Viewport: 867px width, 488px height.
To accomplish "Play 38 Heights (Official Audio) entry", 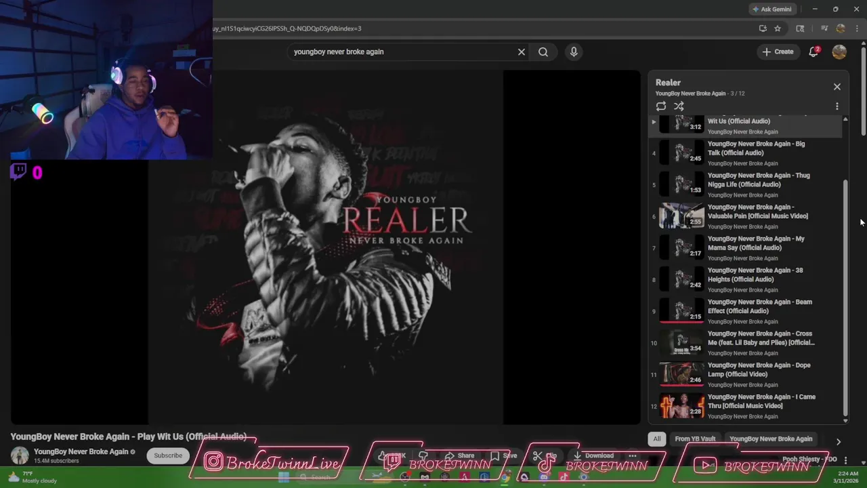I will (x=745, y=280).
